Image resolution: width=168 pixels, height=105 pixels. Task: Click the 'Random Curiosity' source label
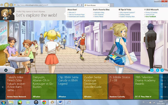(x=117, y=97)
